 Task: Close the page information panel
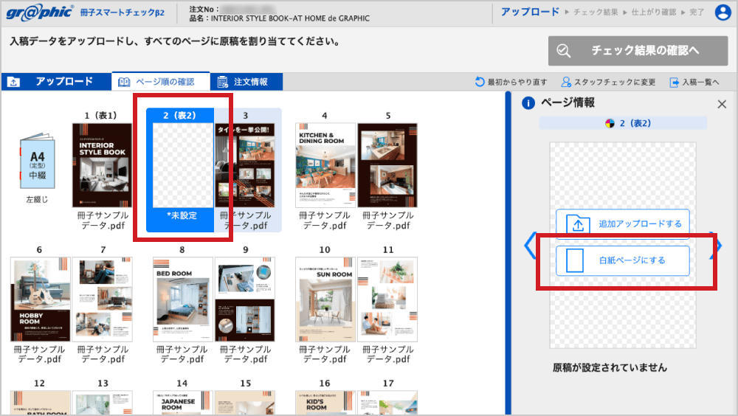click(x=722, y=105)
